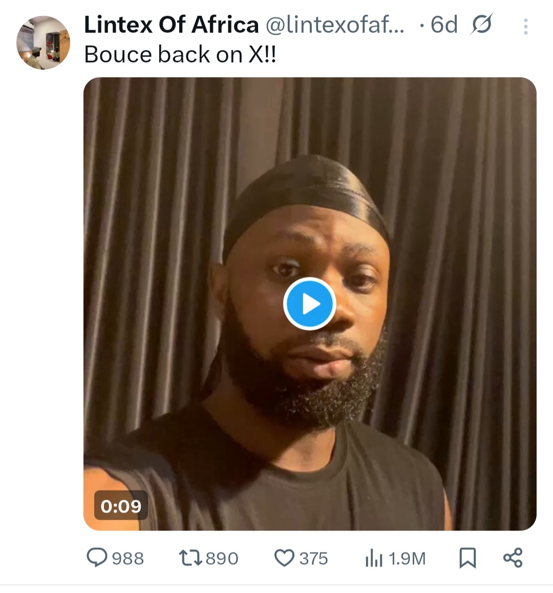
Task: Click the 375 likes count
Action: tap(313, 558)
